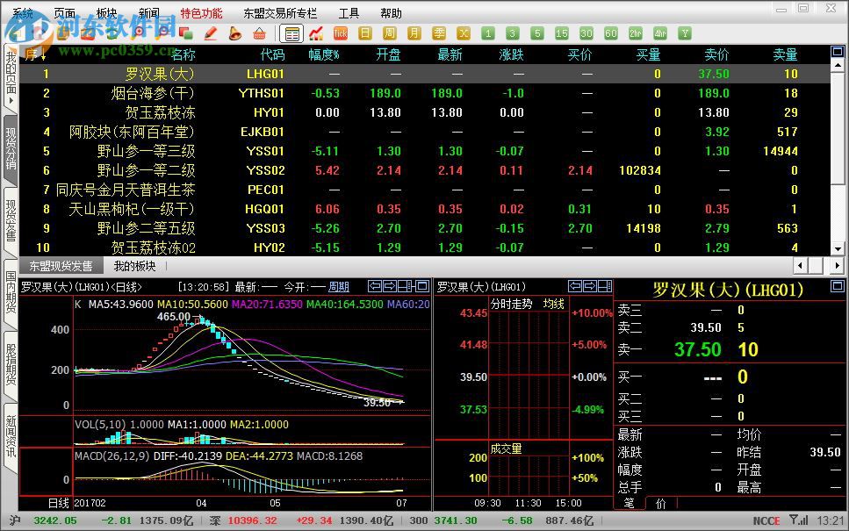
Task: Maximize the quote list panel
Action: pyautogui.click(x=837, y=52)
